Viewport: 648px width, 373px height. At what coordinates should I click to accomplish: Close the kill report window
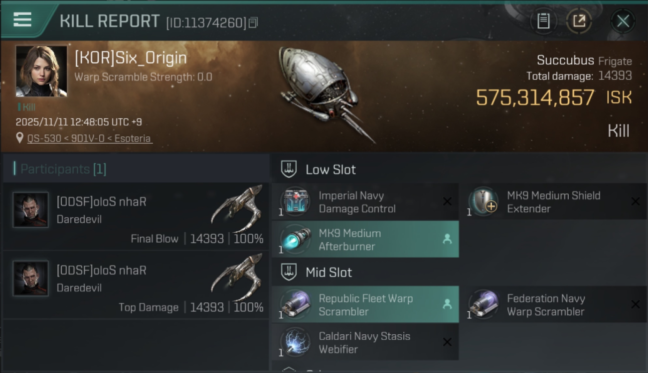coord(623,21)
